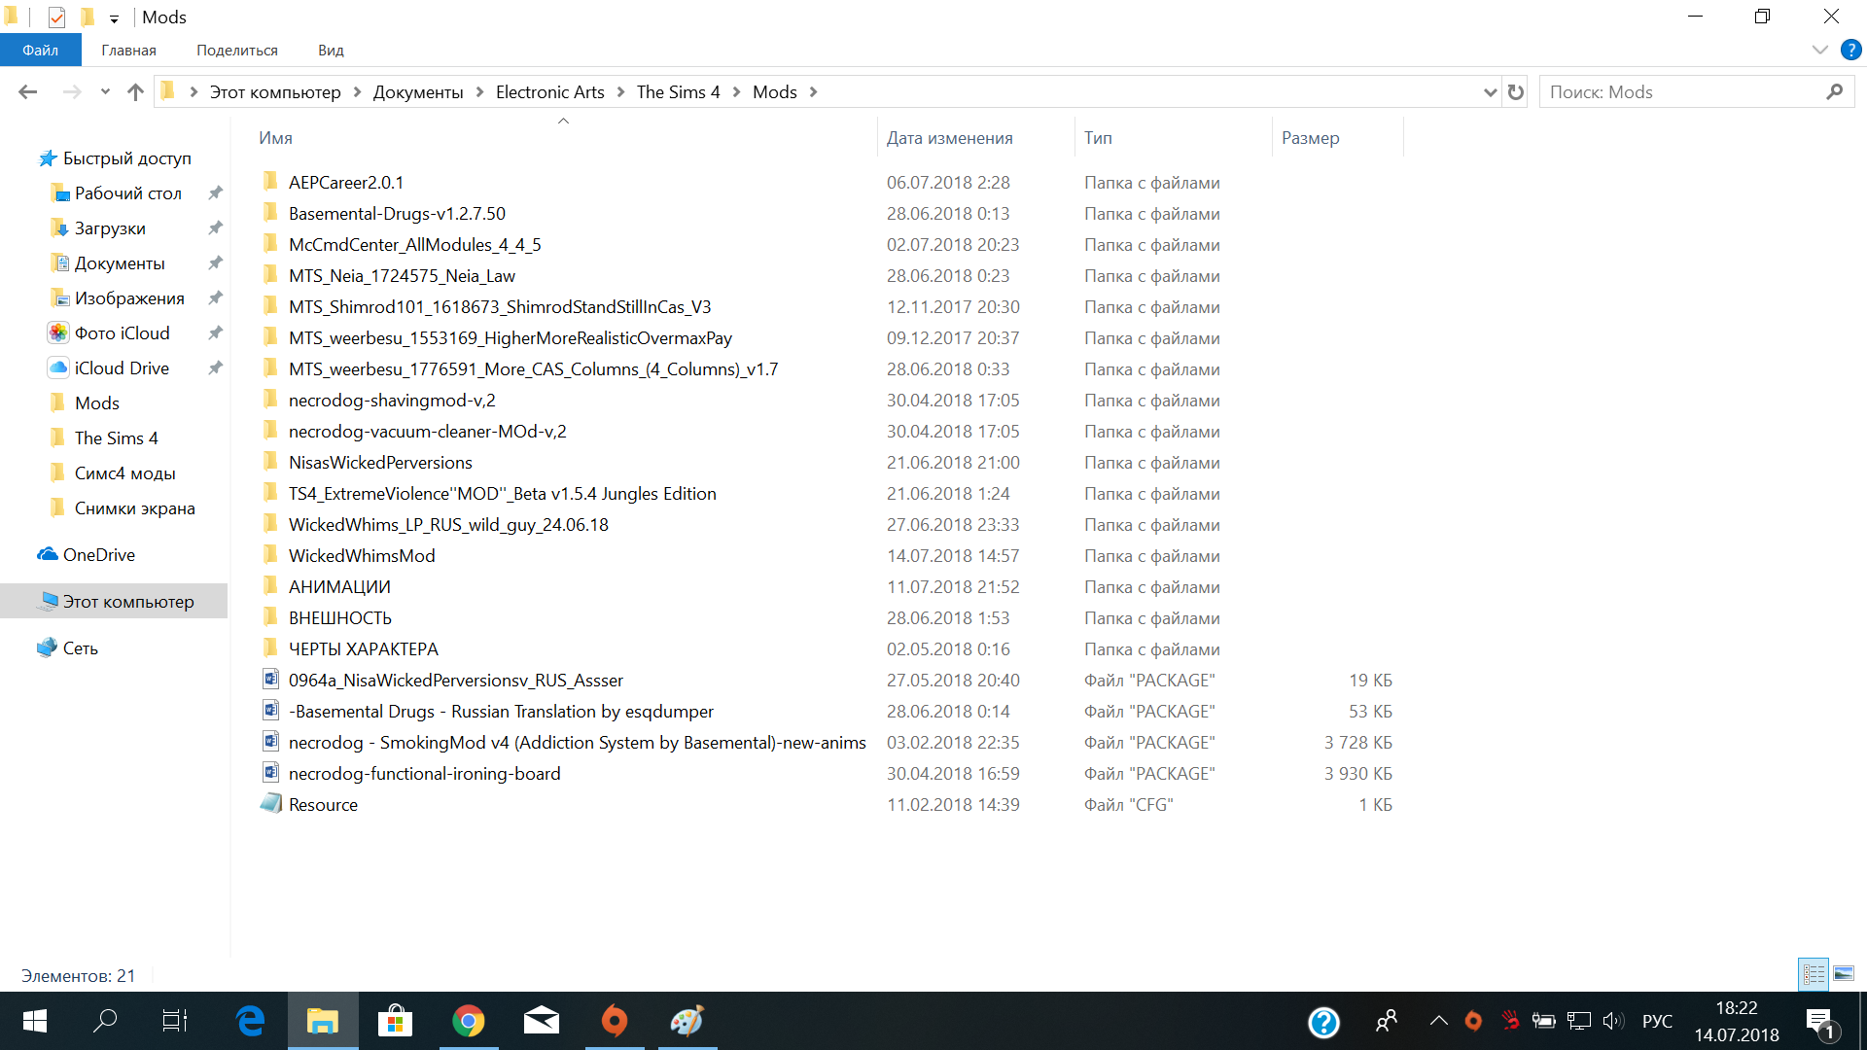Viewport: 1867px width, 1050px height.
Task: Click the NisasWickedPerversions folder icon
Action: point(271,462)
